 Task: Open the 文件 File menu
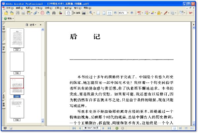click(10, 8)
